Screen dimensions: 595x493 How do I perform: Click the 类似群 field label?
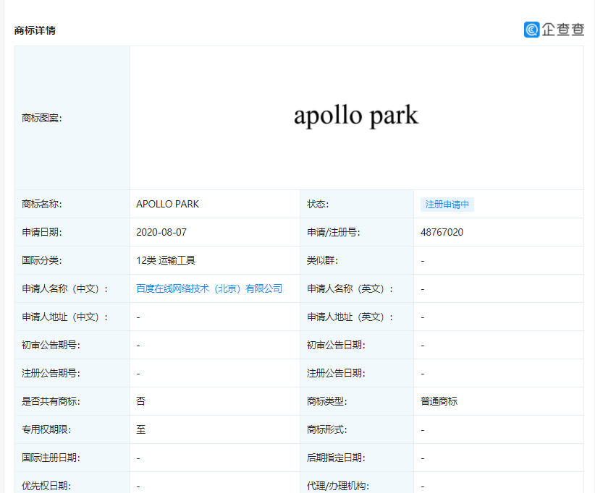point(321,260)
